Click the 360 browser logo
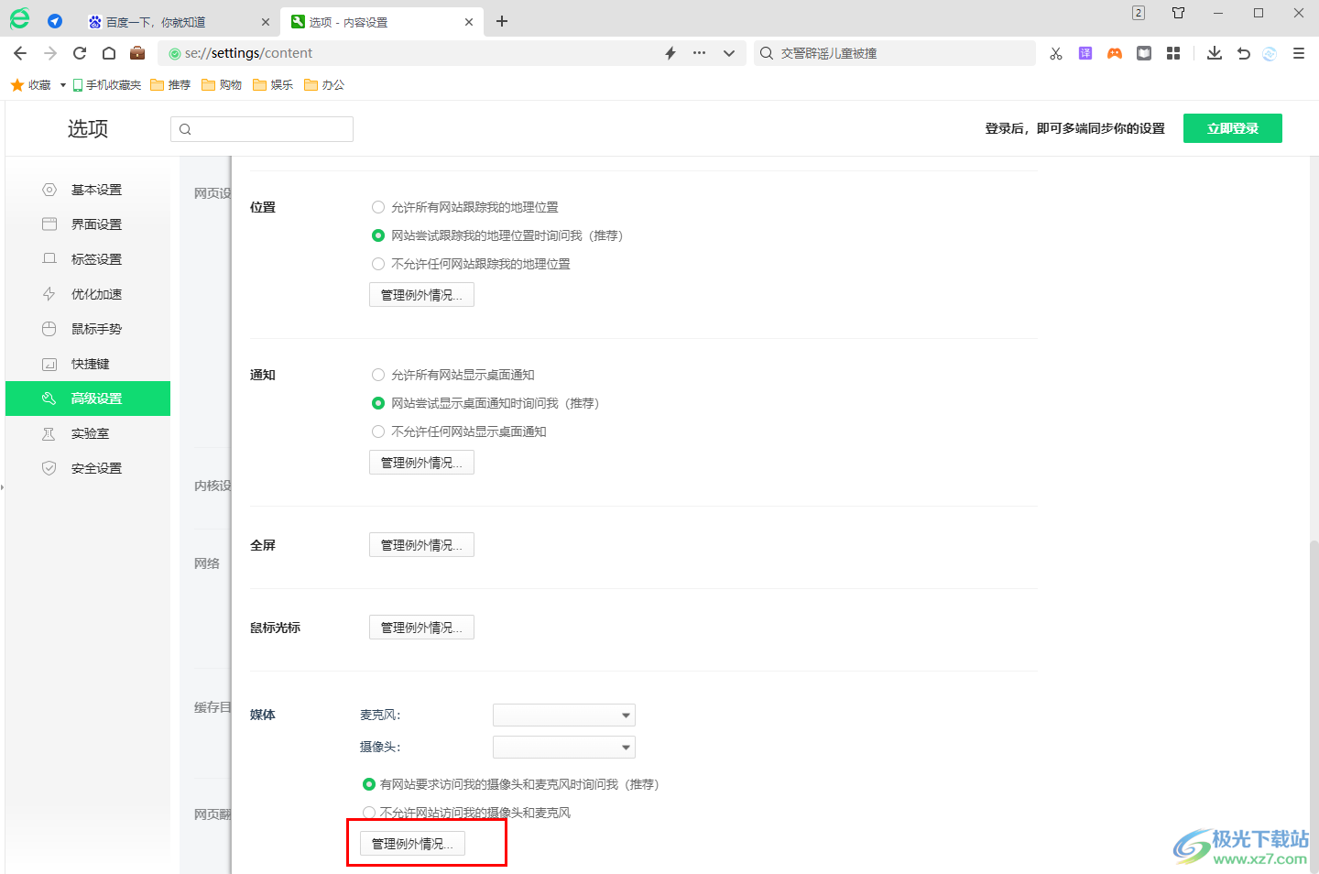 [x=19, y=18]
